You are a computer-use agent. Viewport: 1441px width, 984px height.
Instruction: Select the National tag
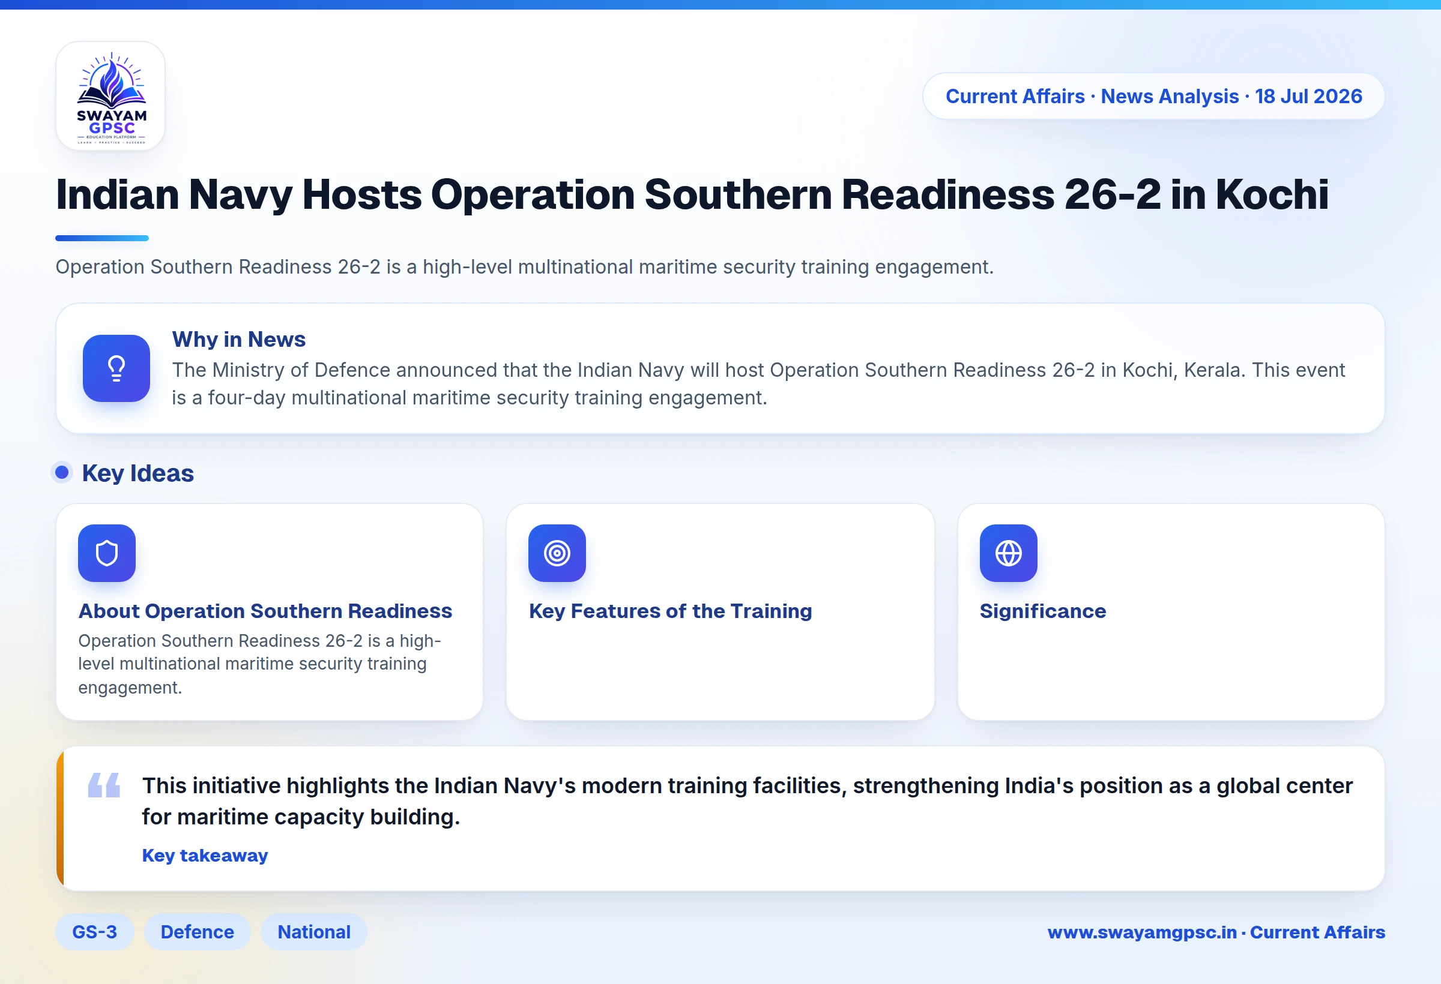tap(314, 931)
